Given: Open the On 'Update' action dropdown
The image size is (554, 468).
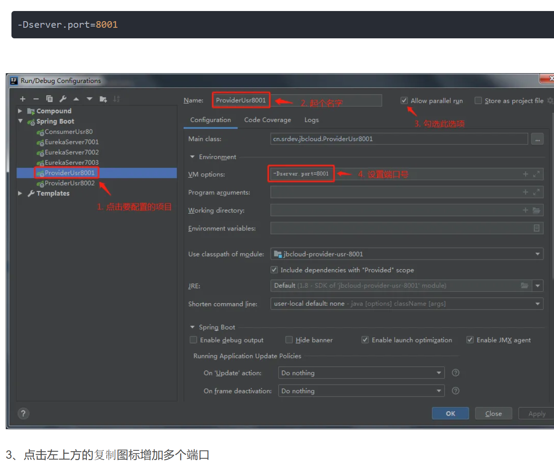Looking at the screenshot, I should [439, 373].
